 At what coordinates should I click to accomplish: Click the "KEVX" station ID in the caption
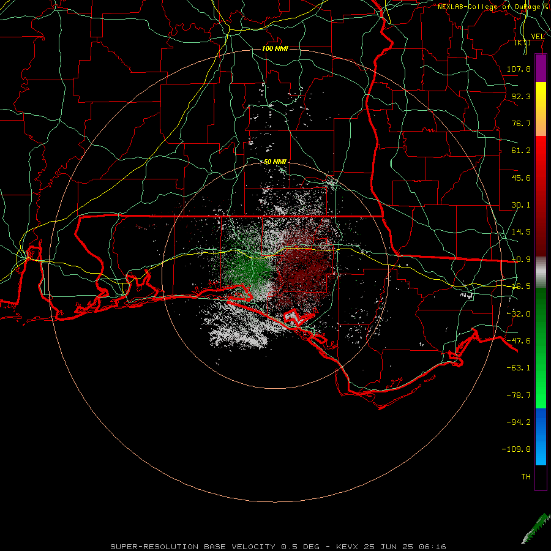point(347,547)
